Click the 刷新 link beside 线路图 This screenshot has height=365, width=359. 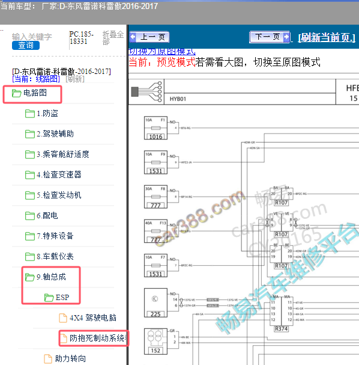coord(75,79)
